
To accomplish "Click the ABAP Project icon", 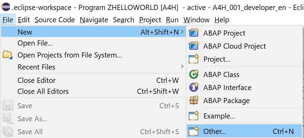I will [194, 33].
